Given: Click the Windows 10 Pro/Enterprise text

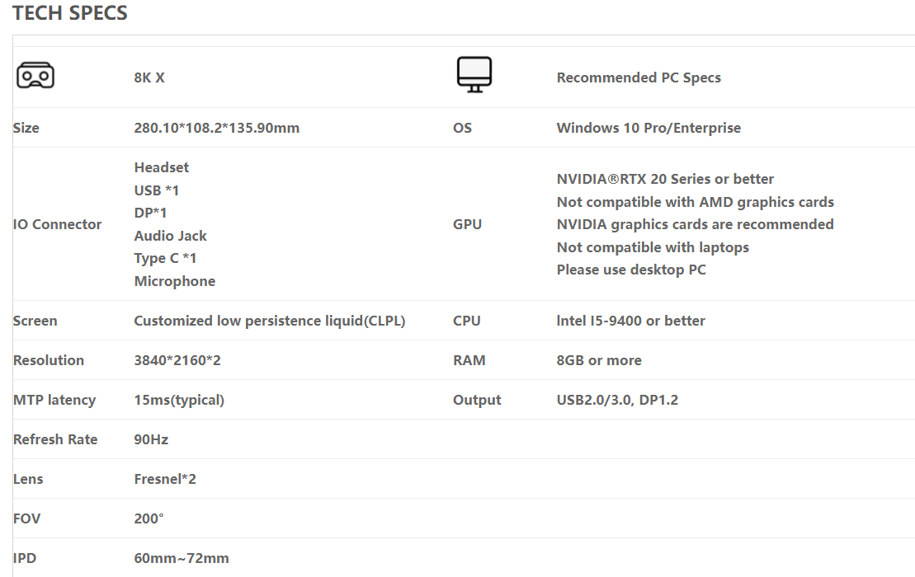Looking at the screenshot, I should (649, 128).
